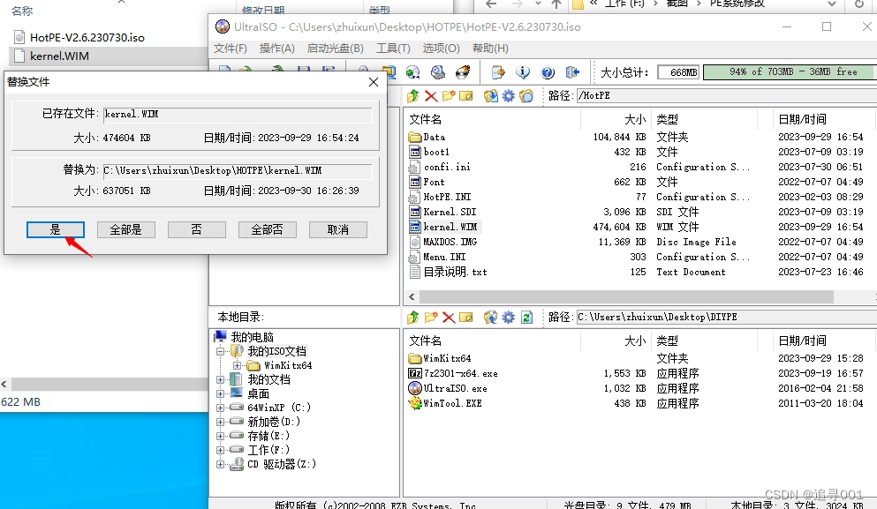The height and width of the screenshot is (509, 877).
Task: Create new folder in local pane
Action: point(431,318)
